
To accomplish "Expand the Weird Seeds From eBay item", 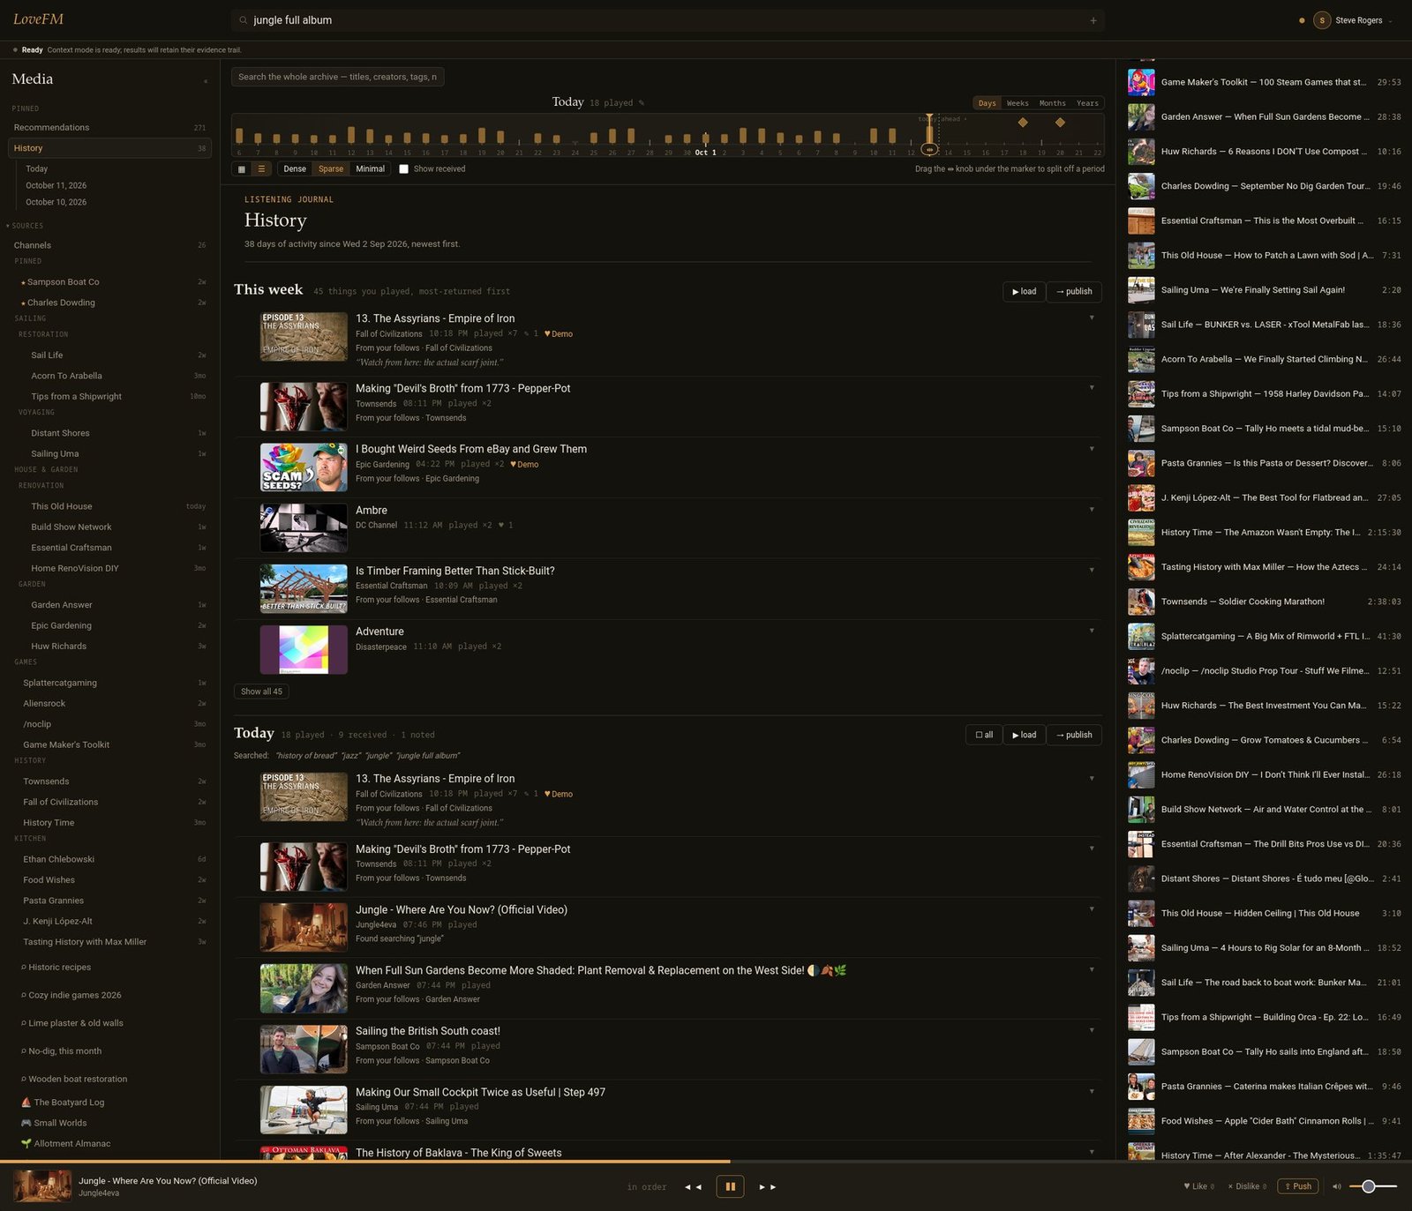I will point(1092,448).
